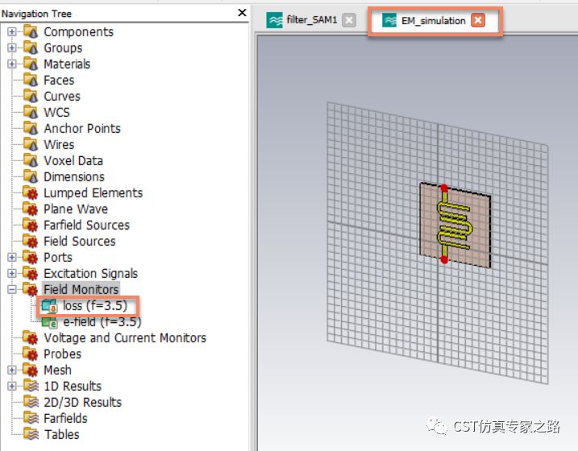Click the Voxel Data folder icon
Image resolution: width=578 pixels, height=451 pixels.
31,160
